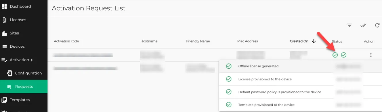Toggle Created On sort arrow
Viewport: 382px width, 112px height.
314,41
